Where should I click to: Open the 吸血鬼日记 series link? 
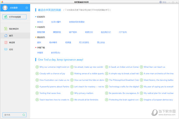106,32
